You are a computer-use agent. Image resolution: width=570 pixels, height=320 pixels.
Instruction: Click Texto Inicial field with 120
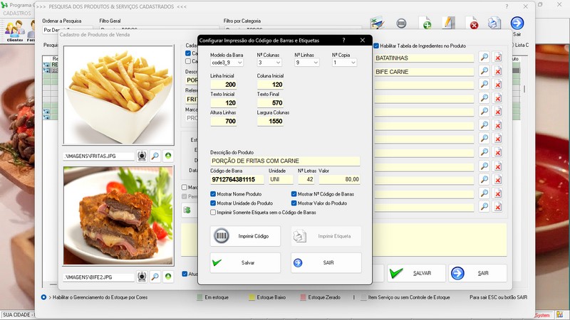pyautogui.click(x=224, y=103)
